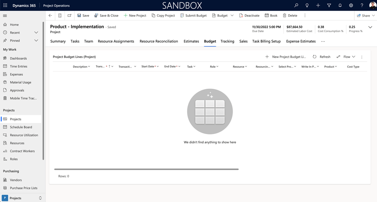Click the search magnifier icon in header

(x=296, y=5)
